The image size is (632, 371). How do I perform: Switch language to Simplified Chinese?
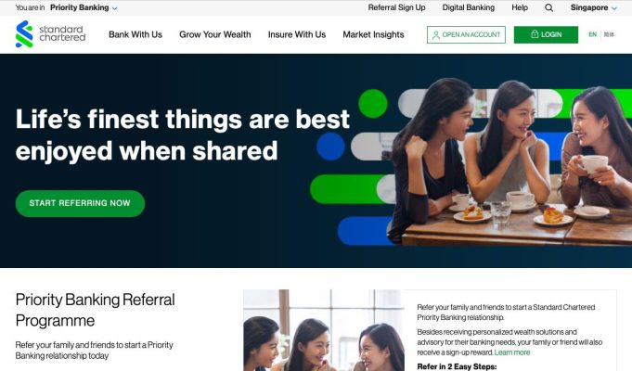(609, 34)
